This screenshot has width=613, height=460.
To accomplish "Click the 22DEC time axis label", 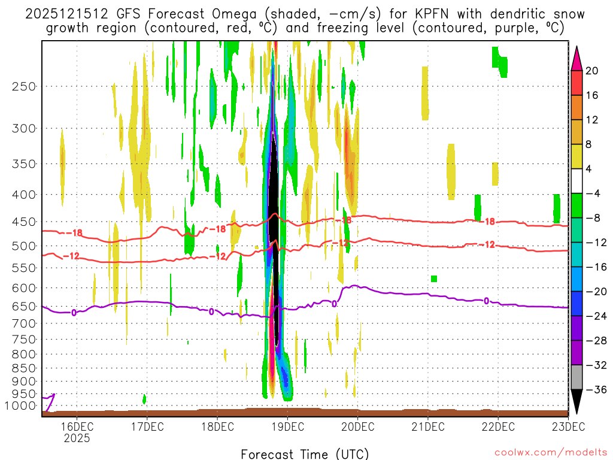I will point(498,426).
